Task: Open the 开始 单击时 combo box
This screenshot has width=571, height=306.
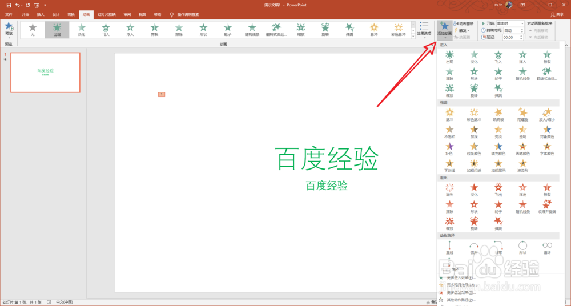Action: click(510, 23)
